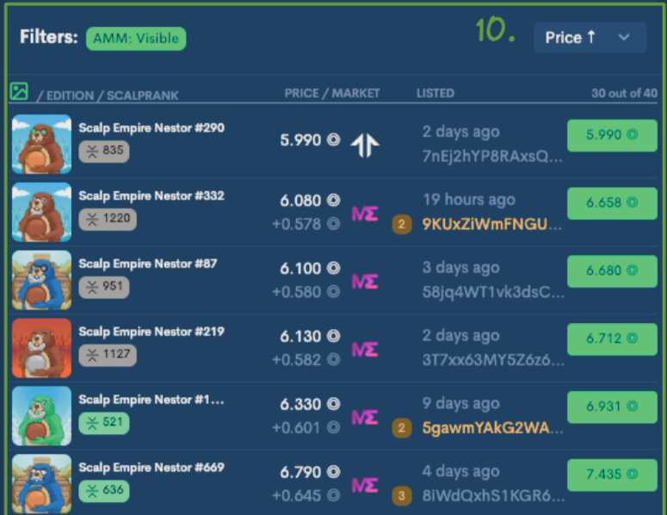Viewport: 667px width, 515px height.
Task: Toggle the AMM: Visible filter
Action: click(136, 38)
